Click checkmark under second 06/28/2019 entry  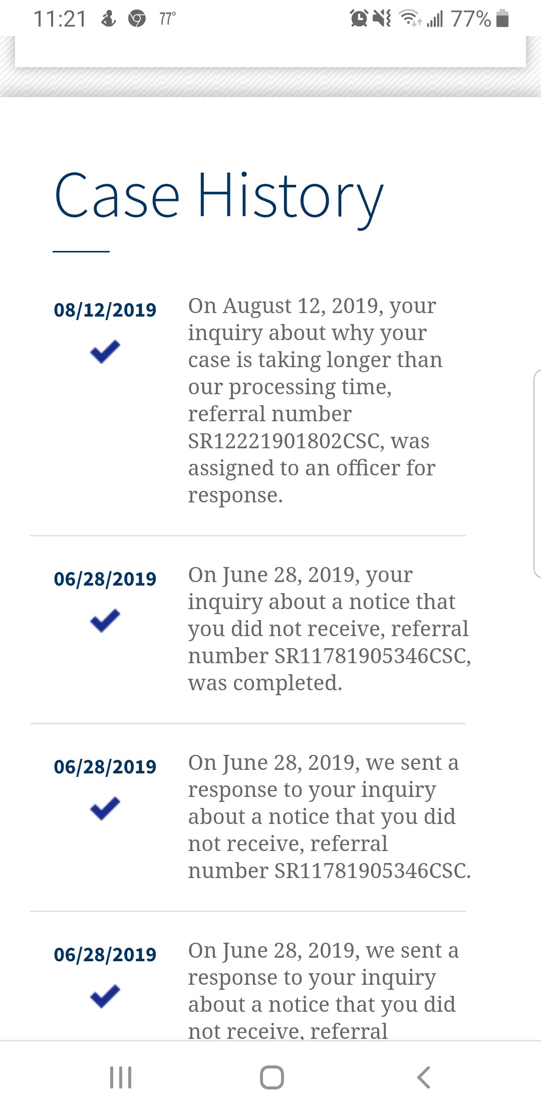coord(105,808)
